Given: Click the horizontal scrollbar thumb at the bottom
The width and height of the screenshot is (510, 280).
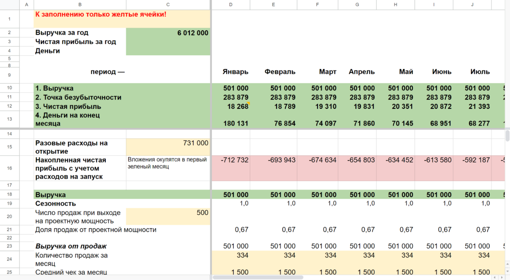Looking at the screenshot, I should (258, 277).
